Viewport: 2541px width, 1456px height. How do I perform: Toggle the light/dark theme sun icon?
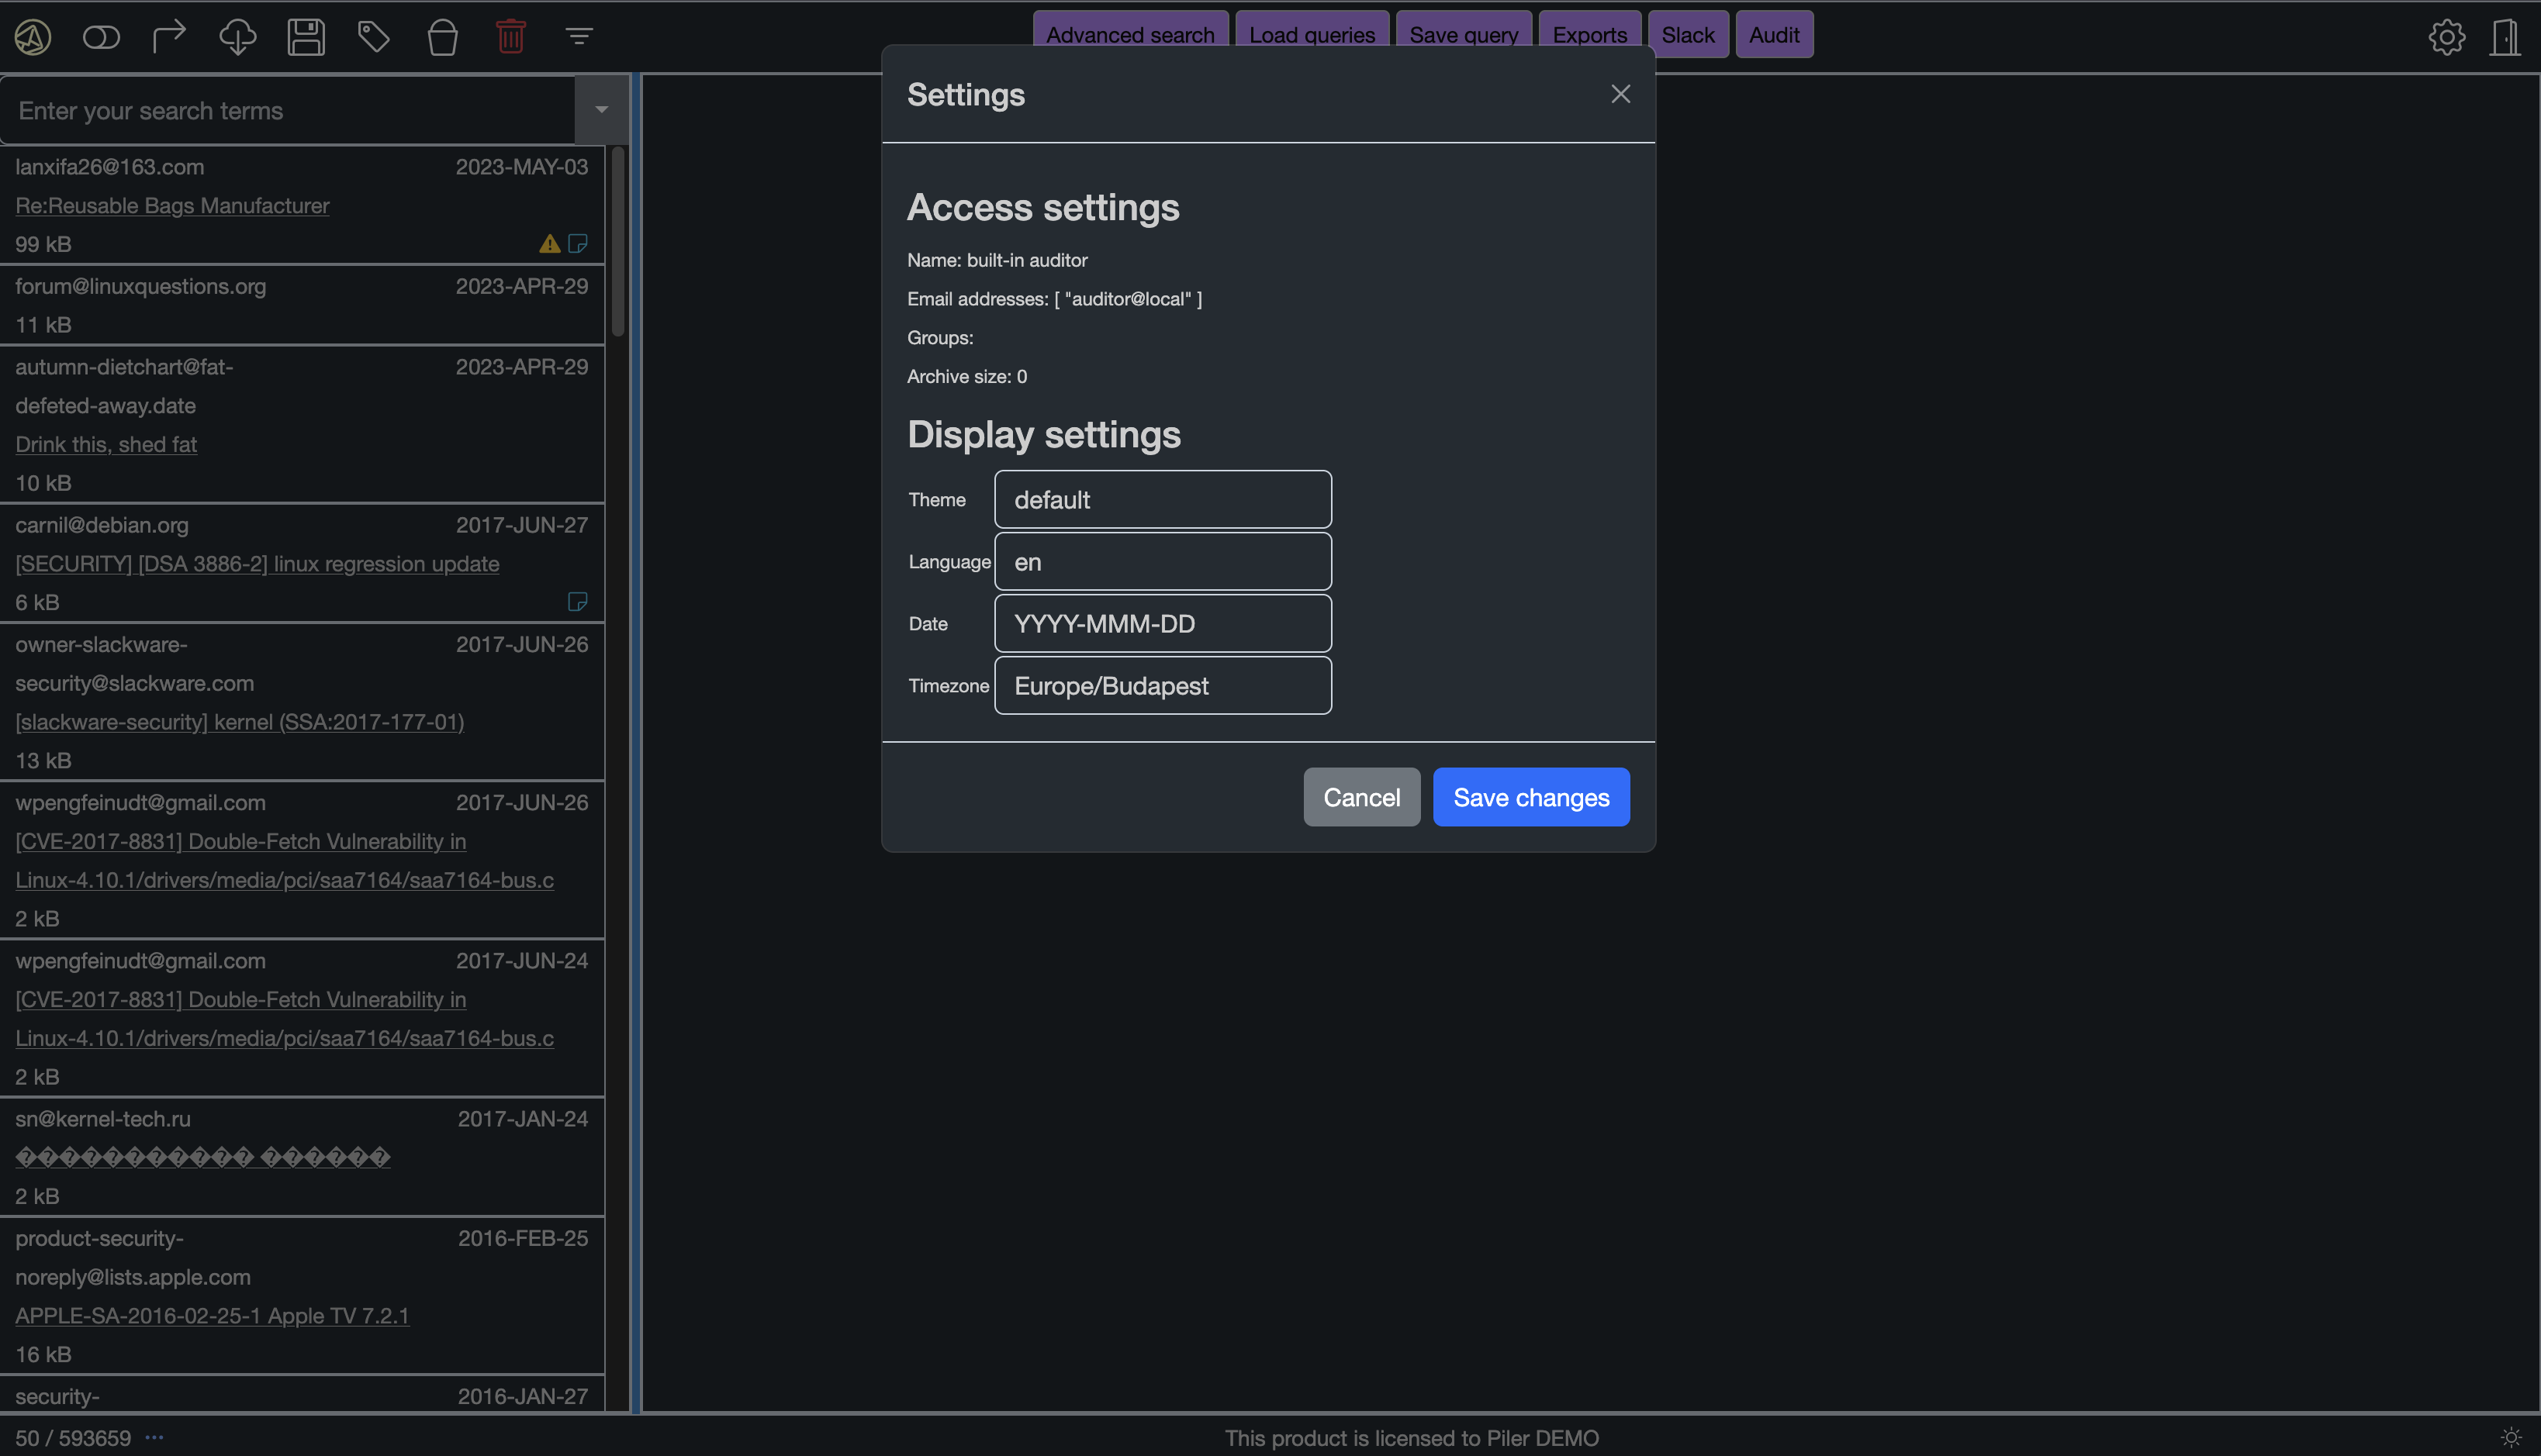(x=2511, y=1438)
